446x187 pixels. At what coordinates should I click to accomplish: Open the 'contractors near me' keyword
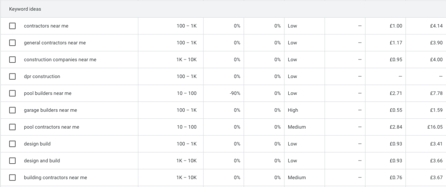point(46,26)
